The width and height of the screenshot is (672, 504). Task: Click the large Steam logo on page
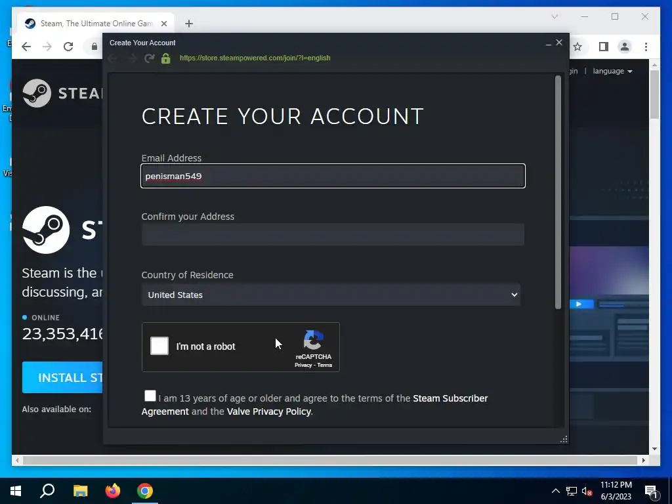46,230
